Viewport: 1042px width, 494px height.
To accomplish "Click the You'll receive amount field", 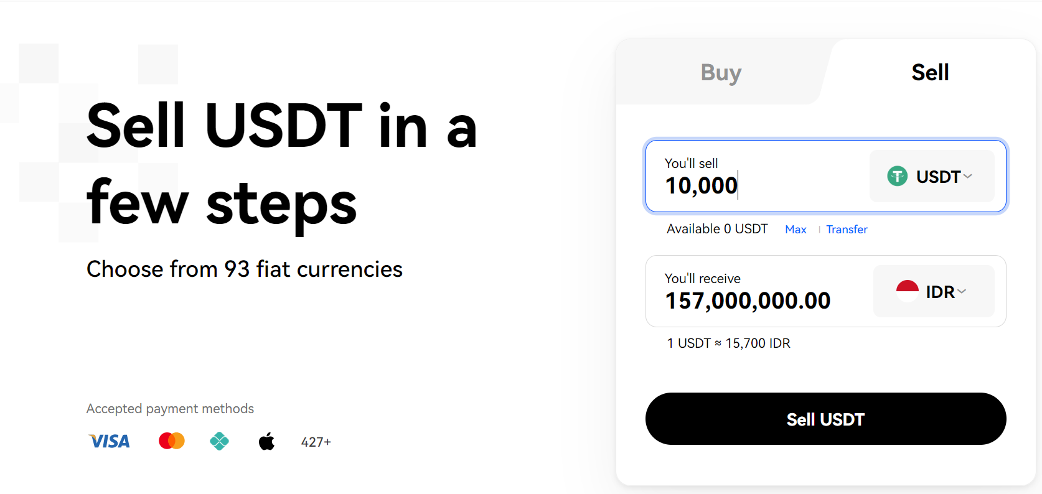I will tap(748, 301).
